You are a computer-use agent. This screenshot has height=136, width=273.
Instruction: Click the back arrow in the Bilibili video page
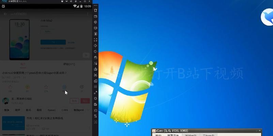(x=5, y=14)
